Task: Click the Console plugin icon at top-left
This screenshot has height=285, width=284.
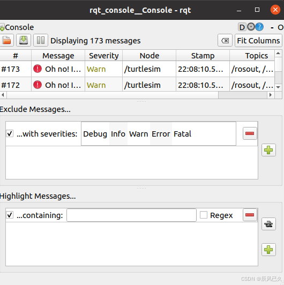Action: point(2,27)
